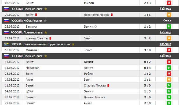Open the ЕВРОПА: Лига чемпионов league header
The height and width of the screenshot is (105, 179).
(x=40, y=44)
